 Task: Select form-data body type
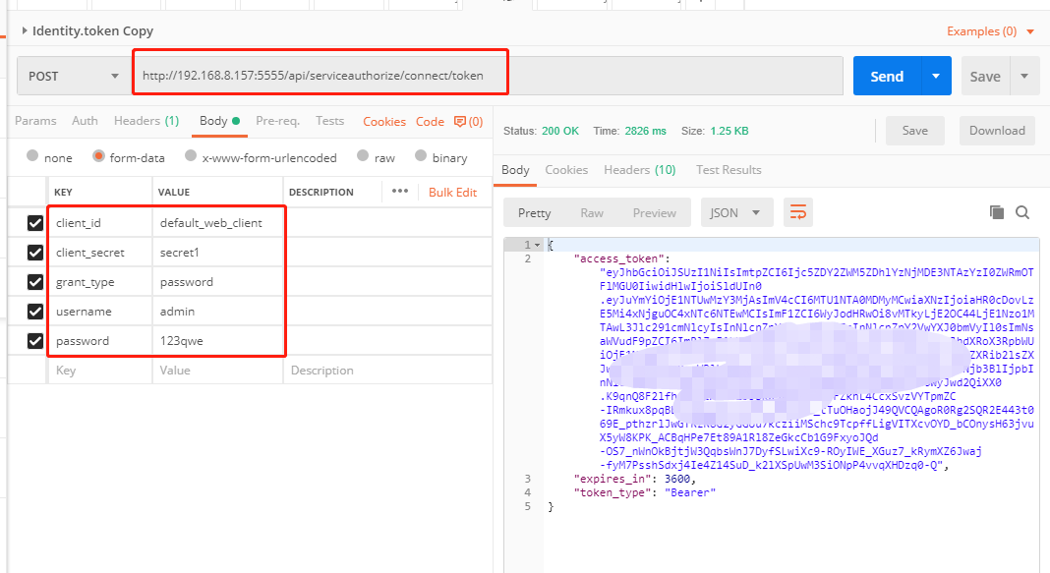coord(98,156)
